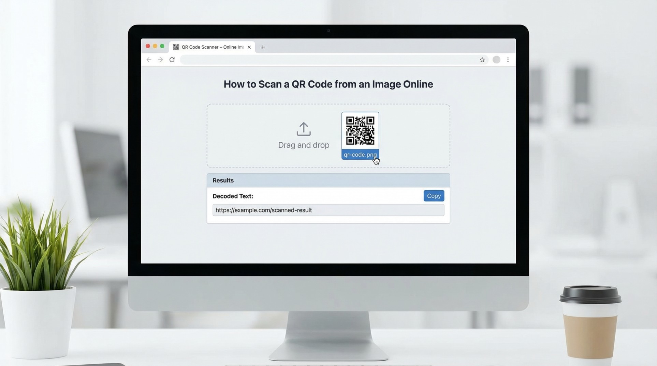
Task: Click the Results panel header
Action: tap(223, 180)
